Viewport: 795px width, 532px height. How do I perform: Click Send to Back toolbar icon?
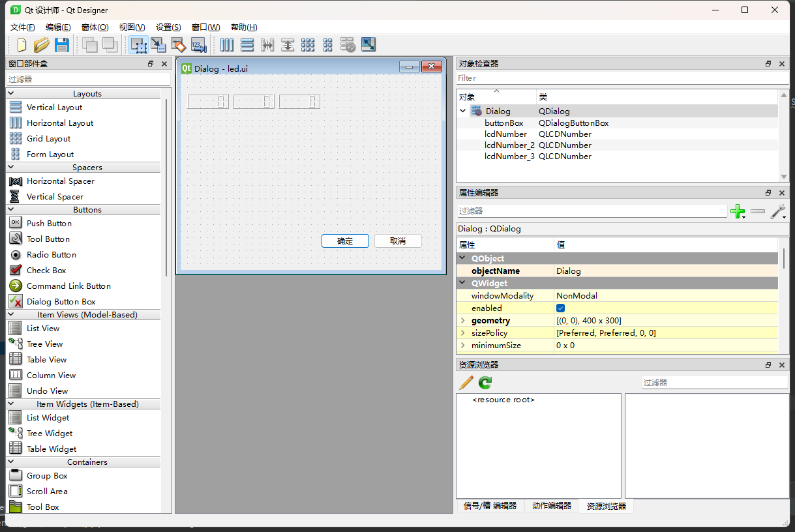click(89, 45)
